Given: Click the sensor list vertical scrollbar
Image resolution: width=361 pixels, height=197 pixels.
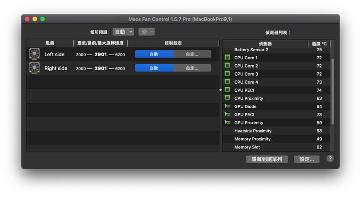Looking at the screenshot, I should pyautogui.click(x=332, y=92).
